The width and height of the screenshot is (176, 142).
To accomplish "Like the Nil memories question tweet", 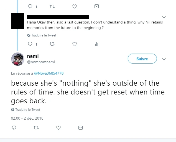I will click(x=75, y=44).
